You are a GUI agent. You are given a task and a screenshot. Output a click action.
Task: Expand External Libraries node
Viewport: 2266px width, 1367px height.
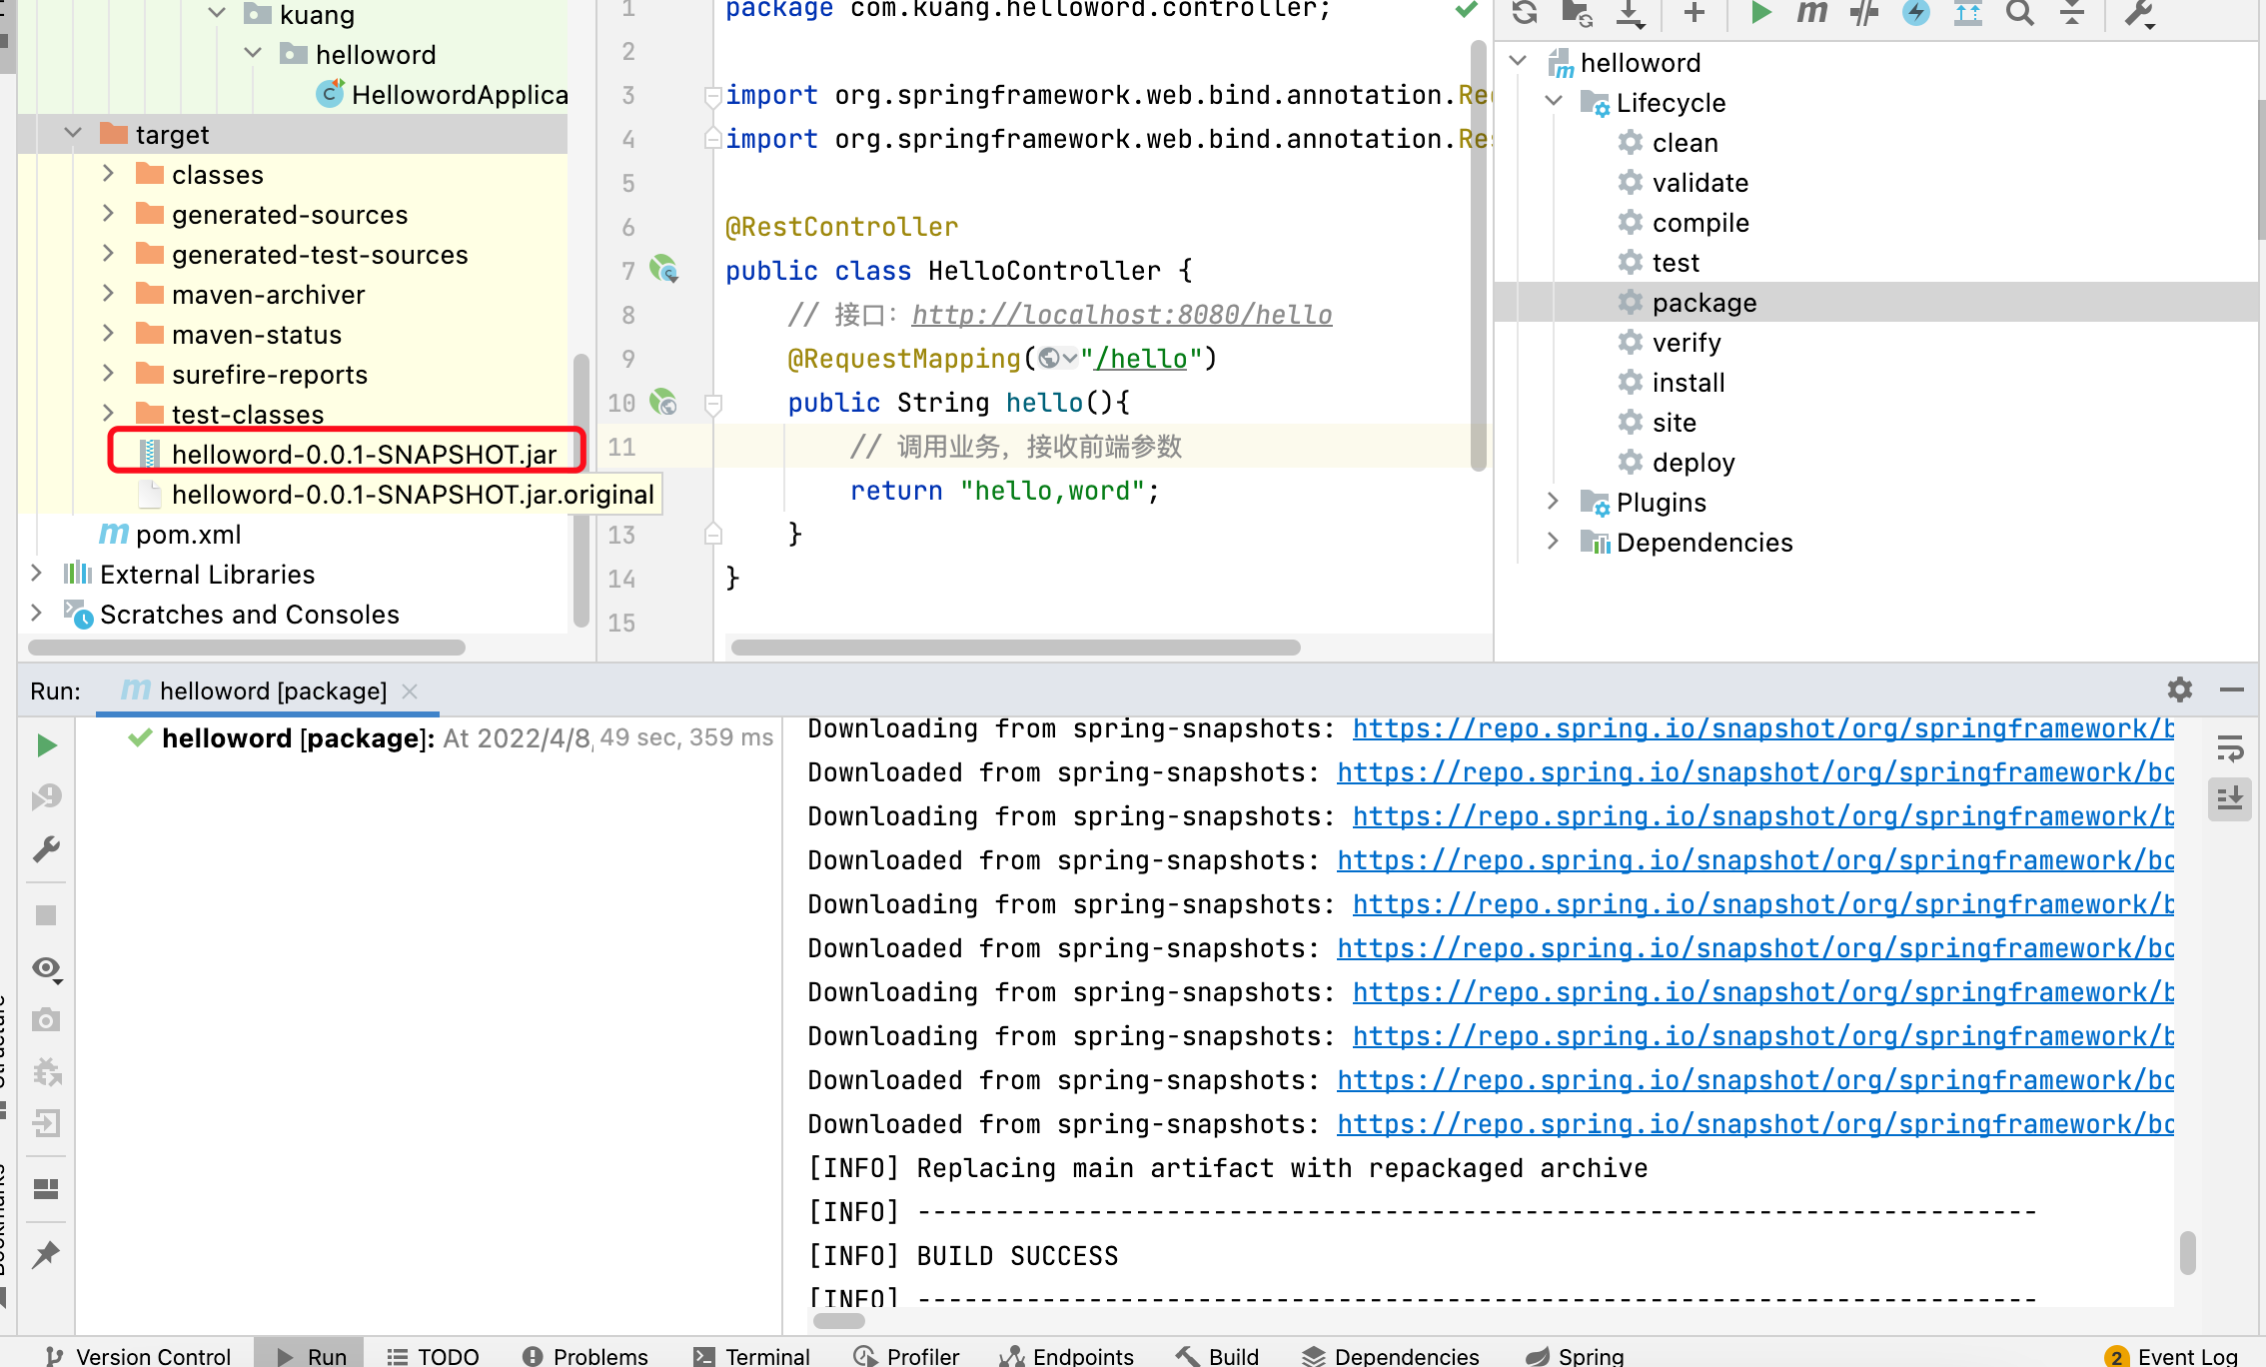(x=36, y=574)
